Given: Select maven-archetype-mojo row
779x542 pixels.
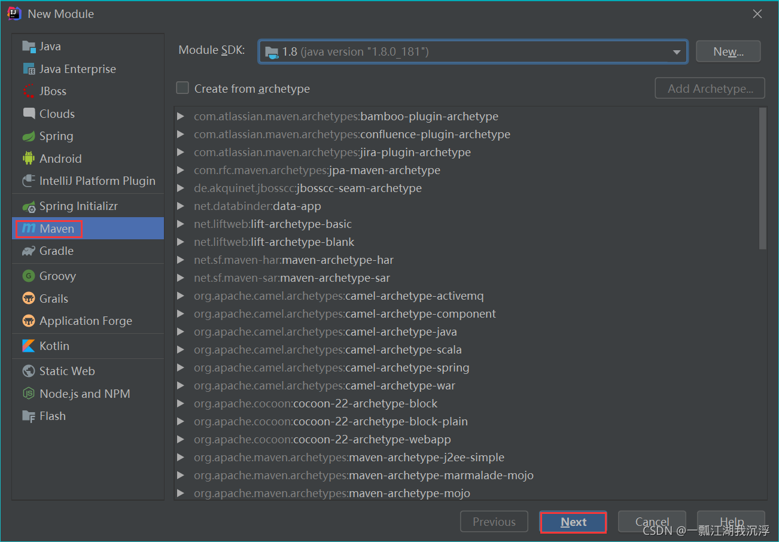Looking at the screenshot, I should tap(466, 492).
